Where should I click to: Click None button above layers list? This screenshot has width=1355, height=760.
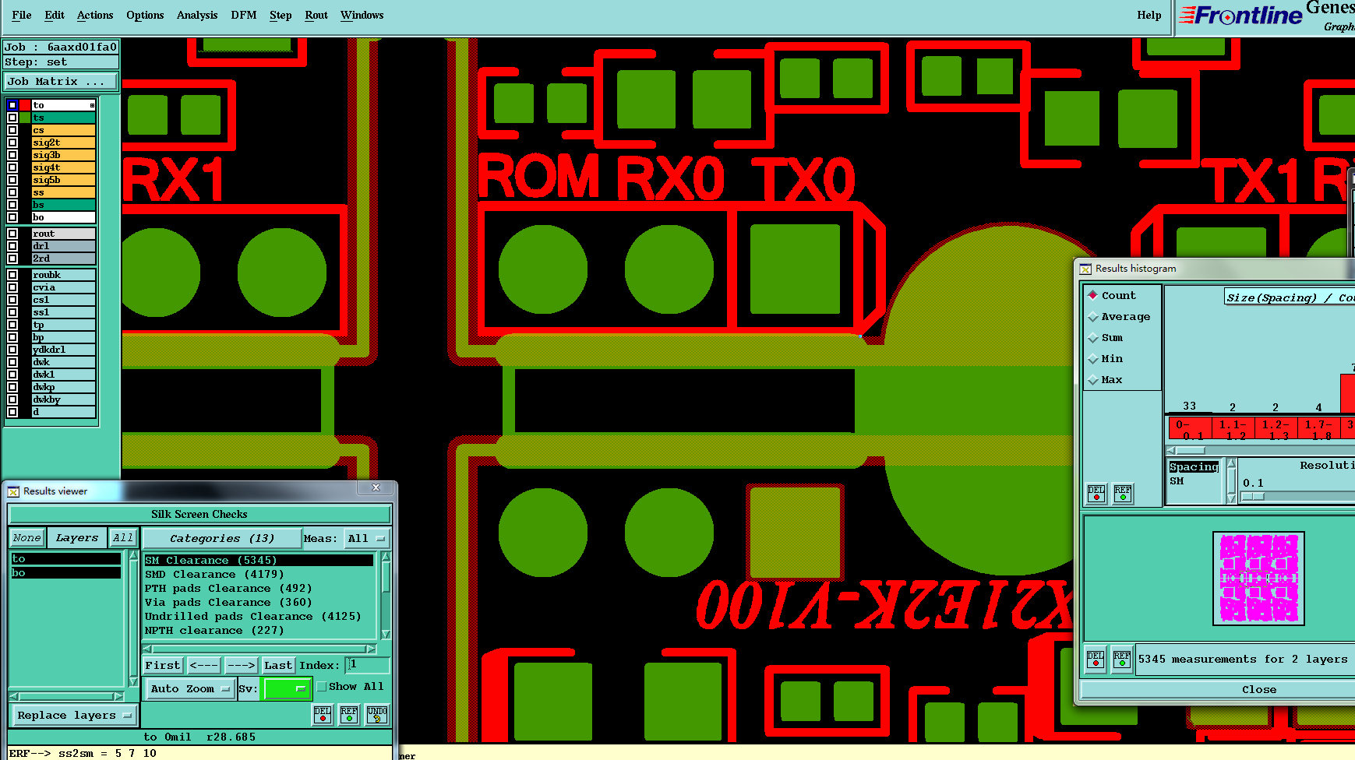26,538
